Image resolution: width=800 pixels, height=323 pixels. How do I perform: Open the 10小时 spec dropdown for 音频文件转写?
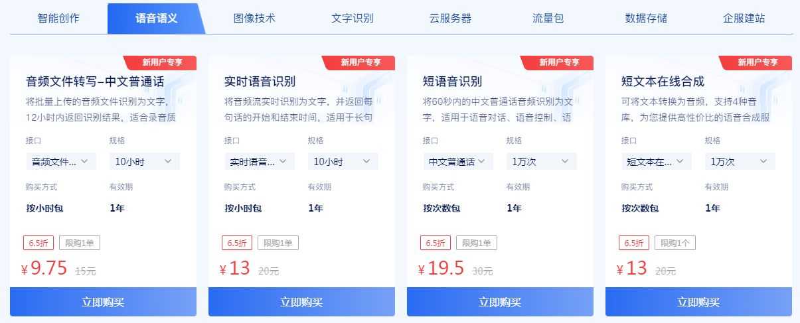144,161
